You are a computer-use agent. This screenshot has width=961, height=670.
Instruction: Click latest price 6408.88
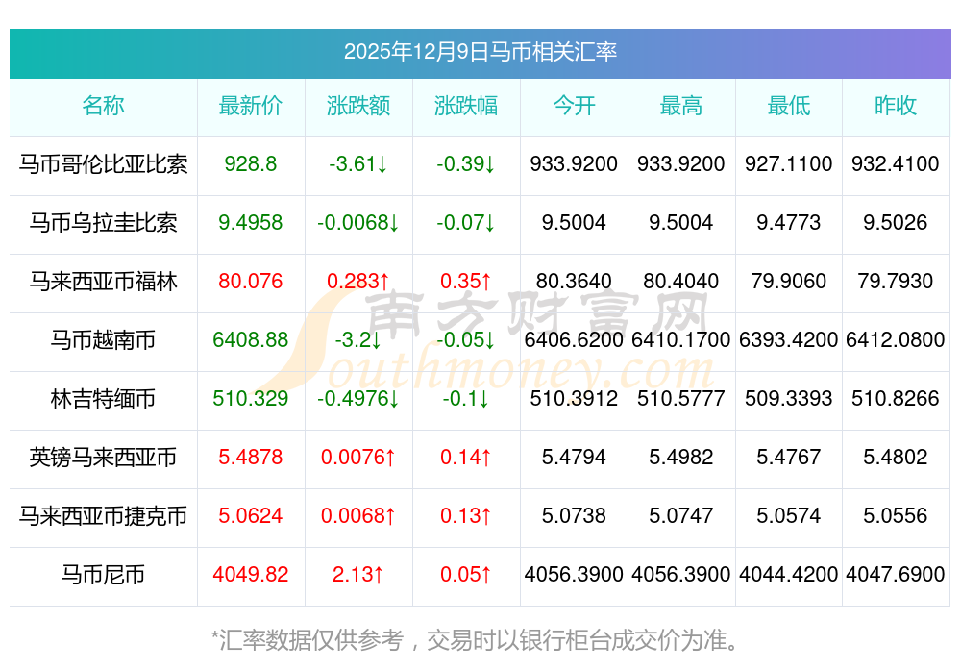coord(251,339)
